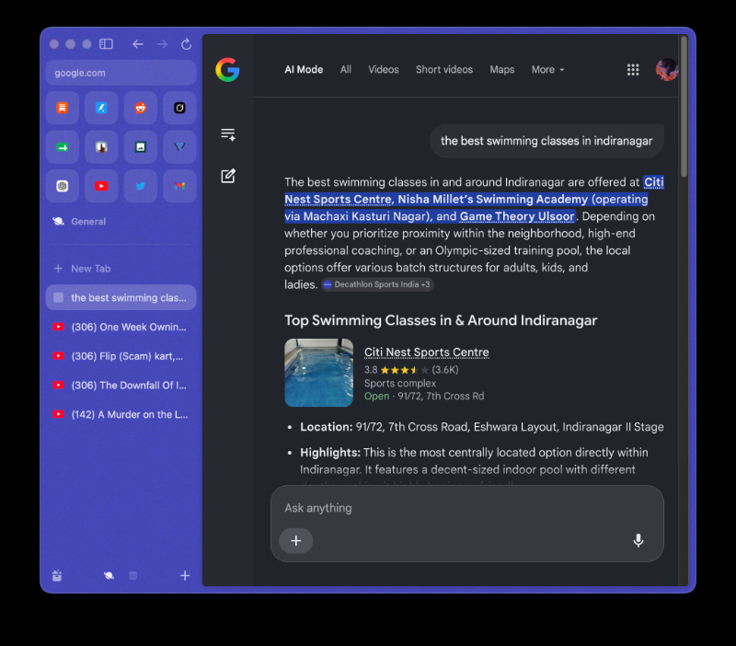
Task: Open the Google apps grid
Action: pos(633,70)
